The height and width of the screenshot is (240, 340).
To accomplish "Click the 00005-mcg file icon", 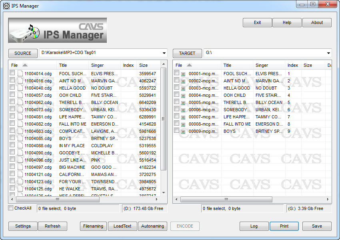I will (x=184, y=103).
